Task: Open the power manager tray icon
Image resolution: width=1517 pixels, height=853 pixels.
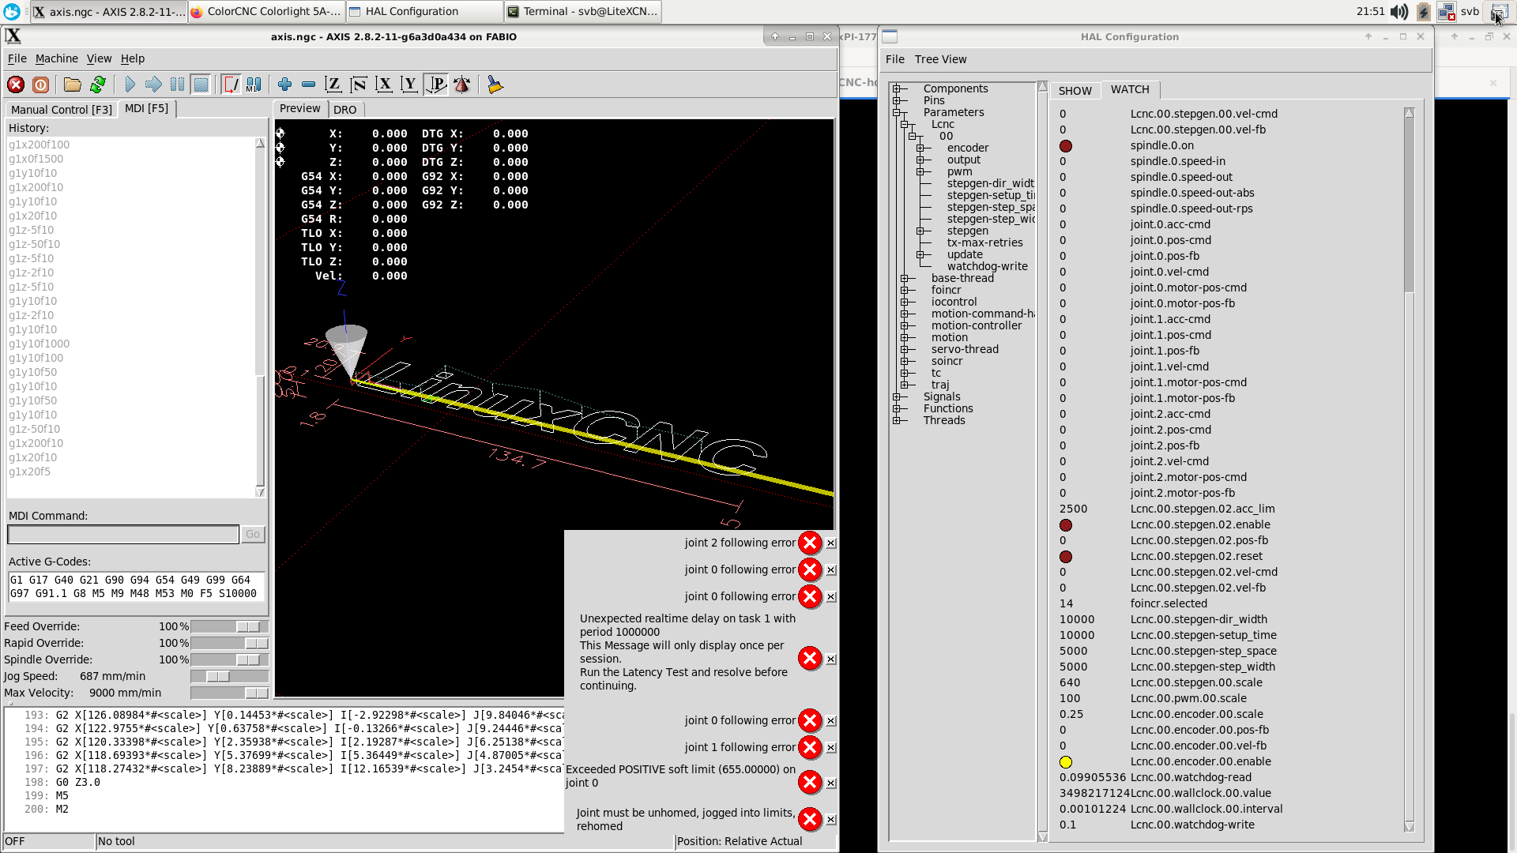Action: click(1424, 11)
